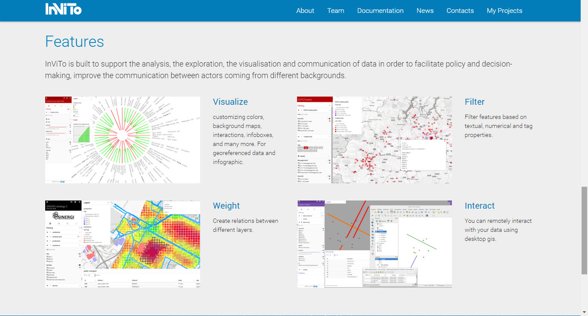This screenshot has height=316, width=588.
Task: Open My Projects
Action: pyautogui.click(x=504, y=11)
